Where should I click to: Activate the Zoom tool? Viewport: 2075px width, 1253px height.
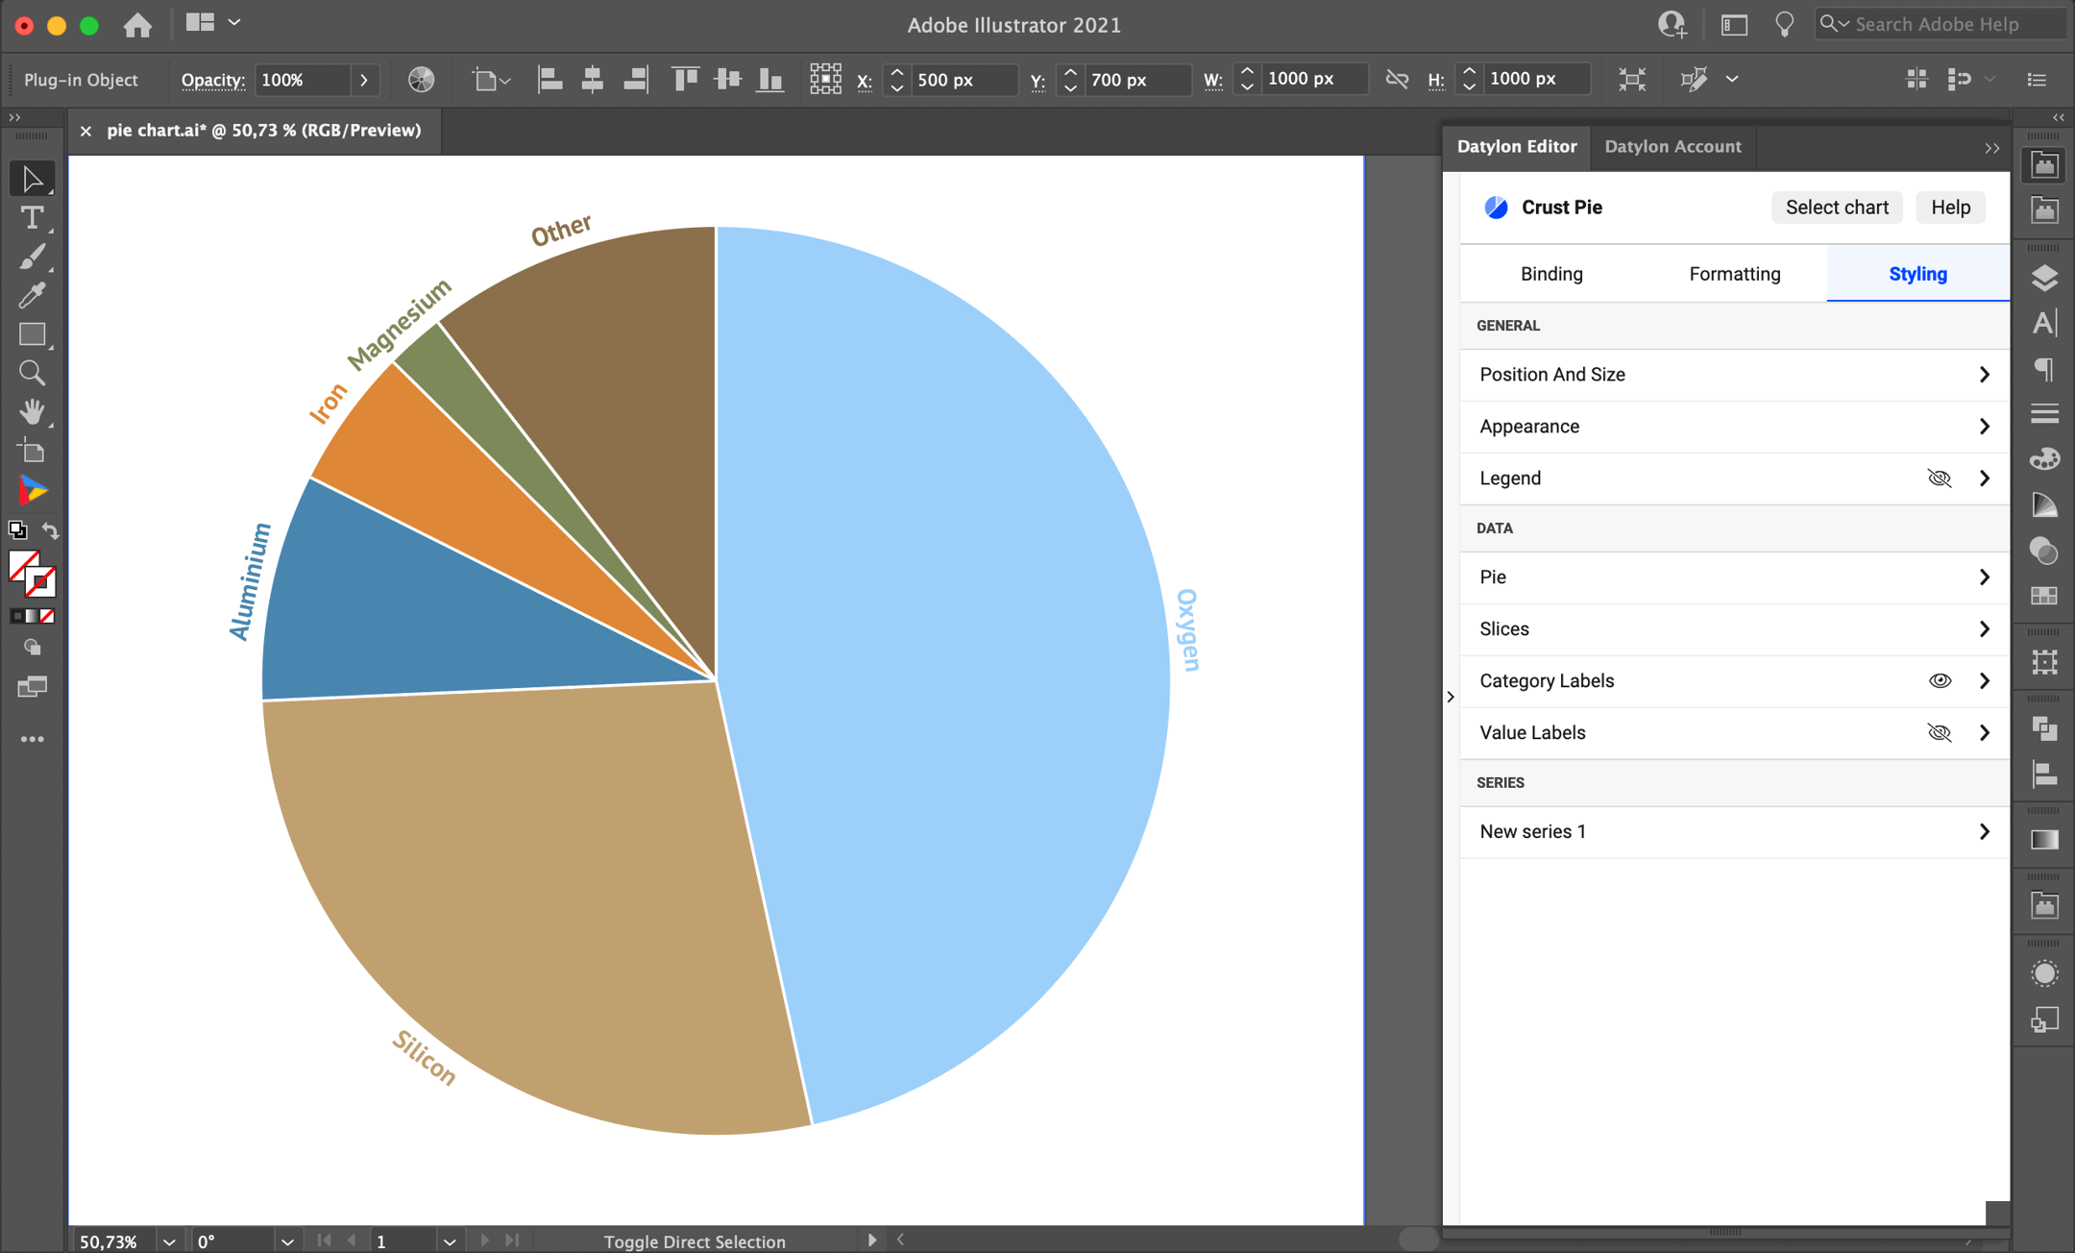[x=32, y=373]
